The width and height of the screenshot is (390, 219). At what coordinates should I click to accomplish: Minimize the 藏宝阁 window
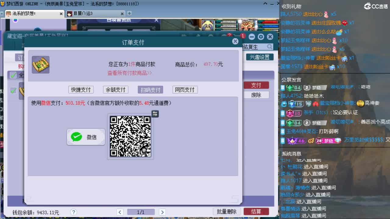pyautogui.click(x=252, y=37)
